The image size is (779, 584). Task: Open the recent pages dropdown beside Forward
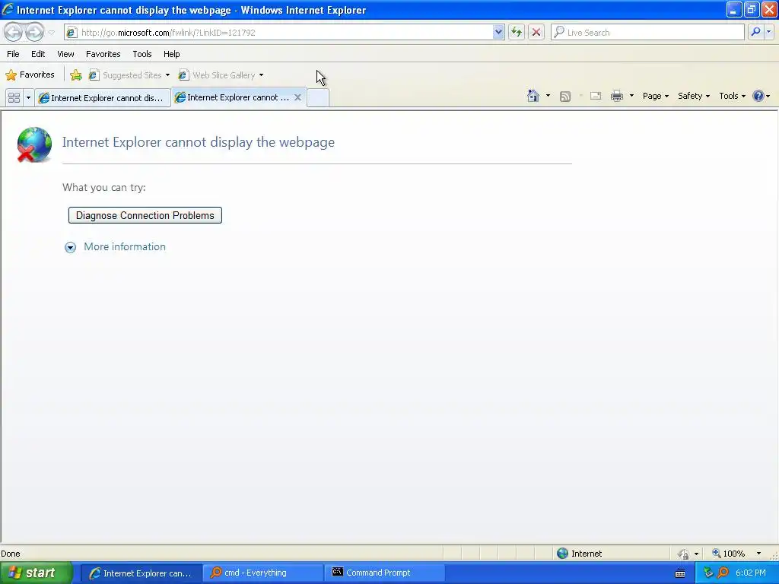coord(51,33)
